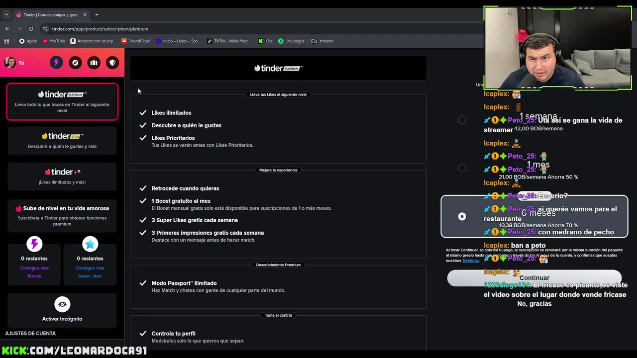Go back in browser history

[7, 29]
